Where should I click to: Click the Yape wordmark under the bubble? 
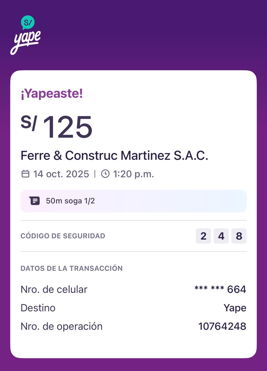(x=25, y=41)
